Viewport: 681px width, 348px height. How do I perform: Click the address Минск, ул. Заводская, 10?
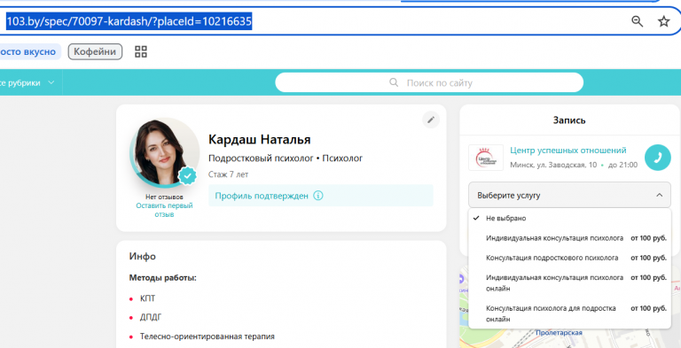[553, 165]
